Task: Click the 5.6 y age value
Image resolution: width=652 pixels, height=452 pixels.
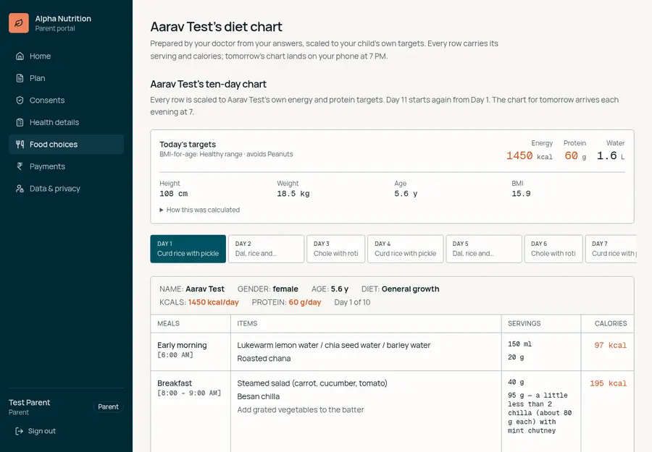Action: 406,193
